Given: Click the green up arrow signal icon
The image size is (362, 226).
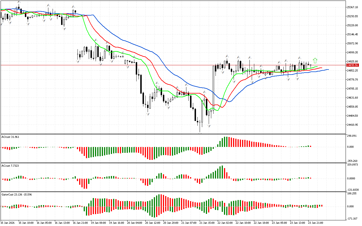Looking at the screenshot, I should tap(315, 60).
